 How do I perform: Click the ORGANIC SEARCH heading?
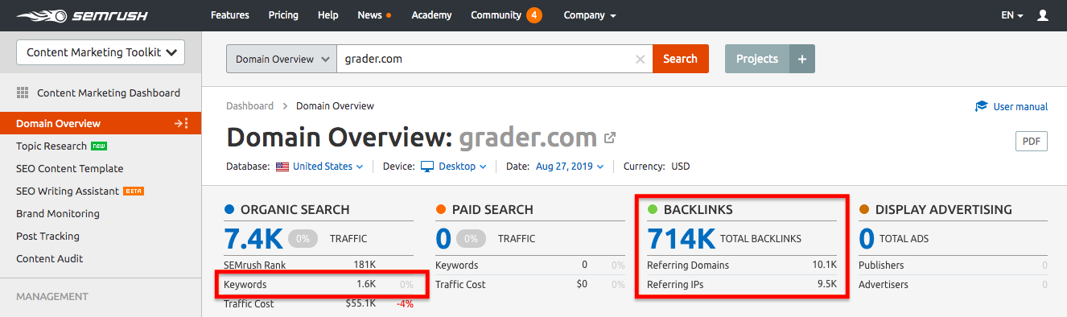[295, 209]
